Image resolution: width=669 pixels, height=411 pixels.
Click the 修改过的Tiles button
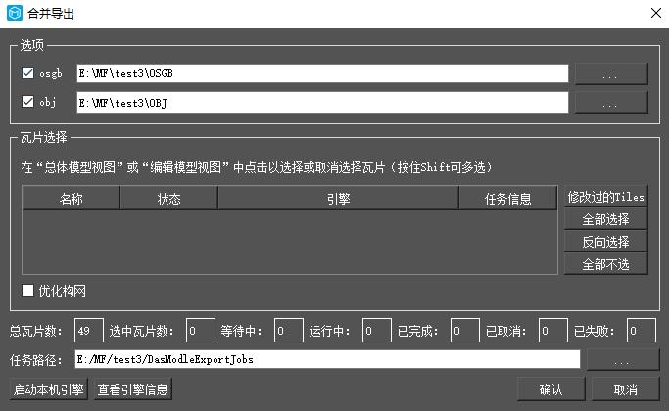tap(606, 197)
